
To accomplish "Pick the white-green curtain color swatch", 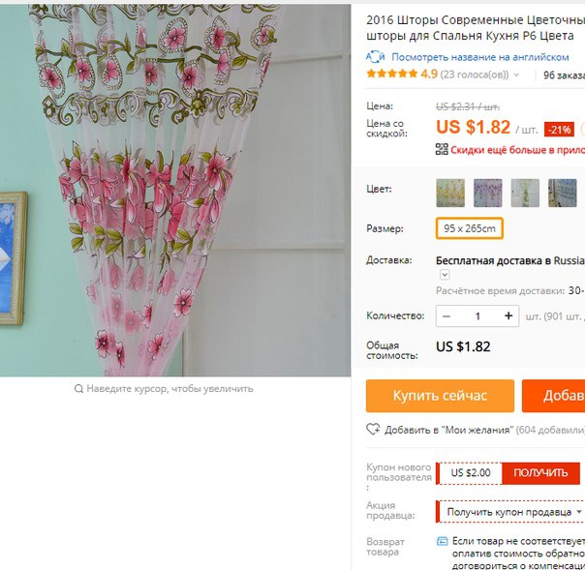I will click(x=525, y=193).
